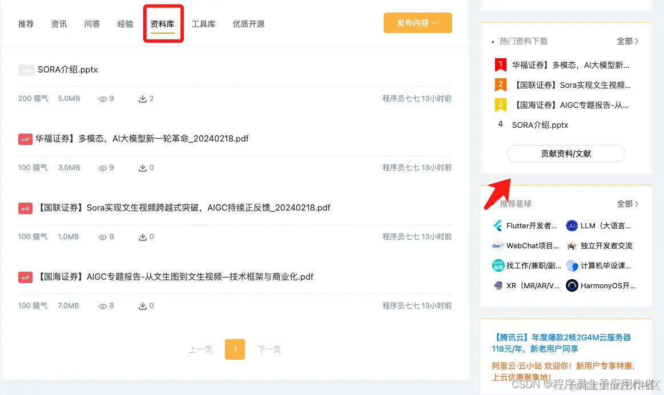Click the 资料库 tab

(x=163, y=24)
